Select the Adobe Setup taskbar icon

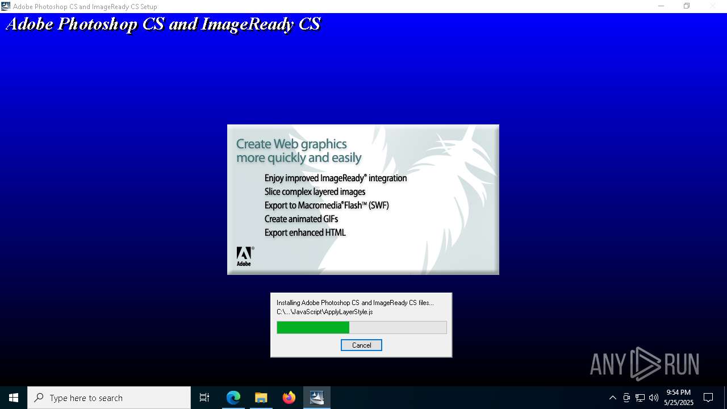point(317,398)
